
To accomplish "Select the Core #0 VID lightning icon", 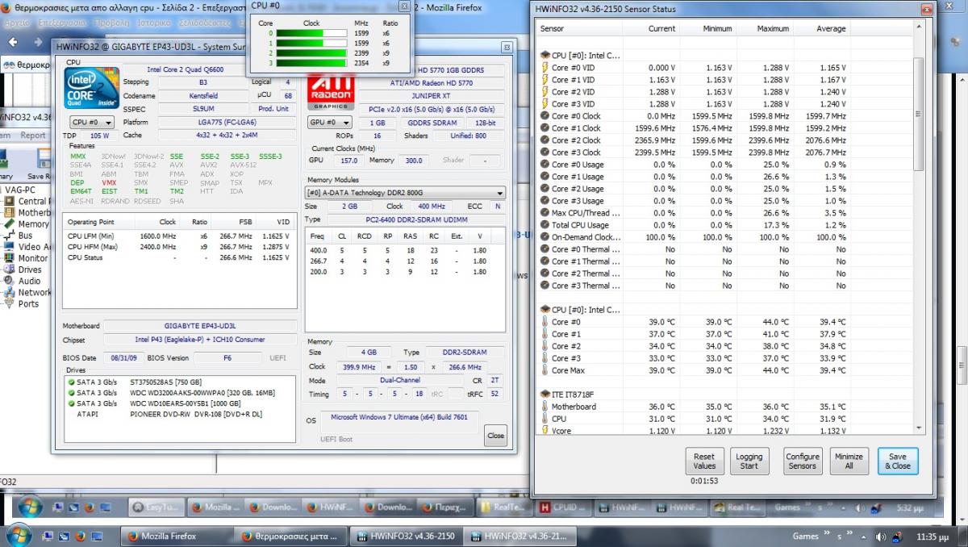I will [x=544, y=68].
